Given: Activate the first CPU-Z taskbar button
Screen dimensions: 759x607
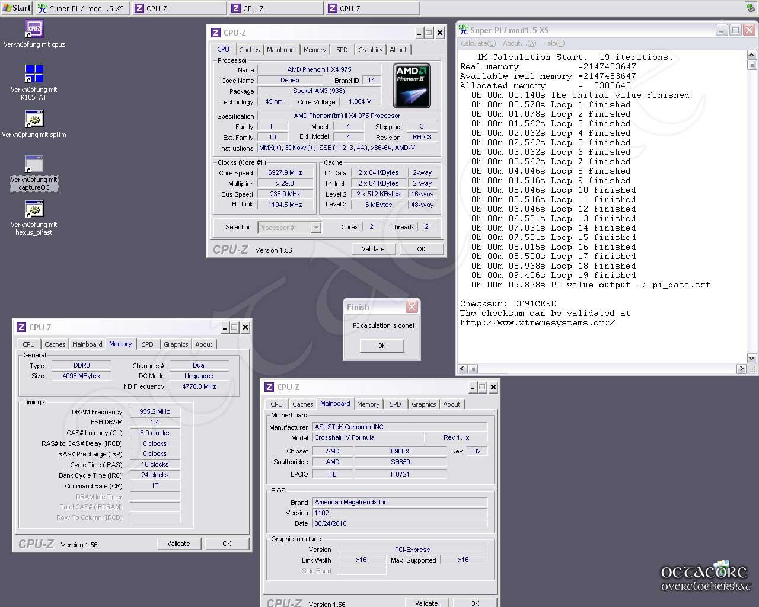Looking at the screenshot, I should (179, 8).
